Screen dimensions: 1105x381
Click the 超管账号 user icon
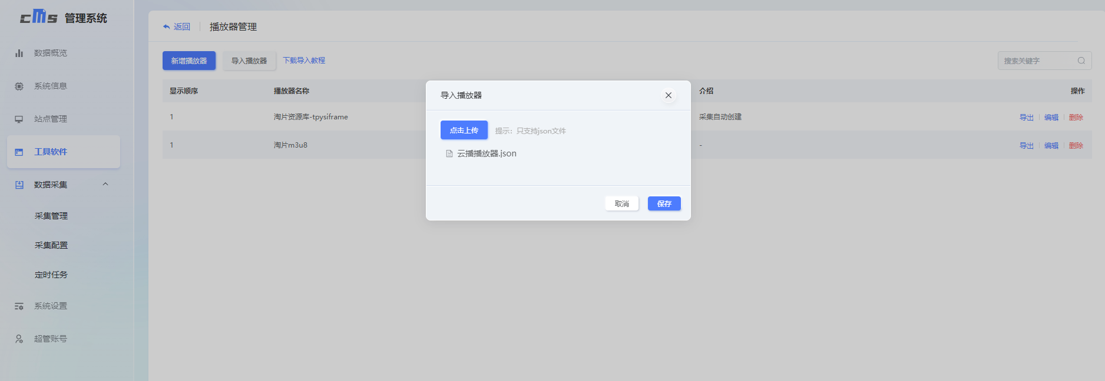point(19,339)
